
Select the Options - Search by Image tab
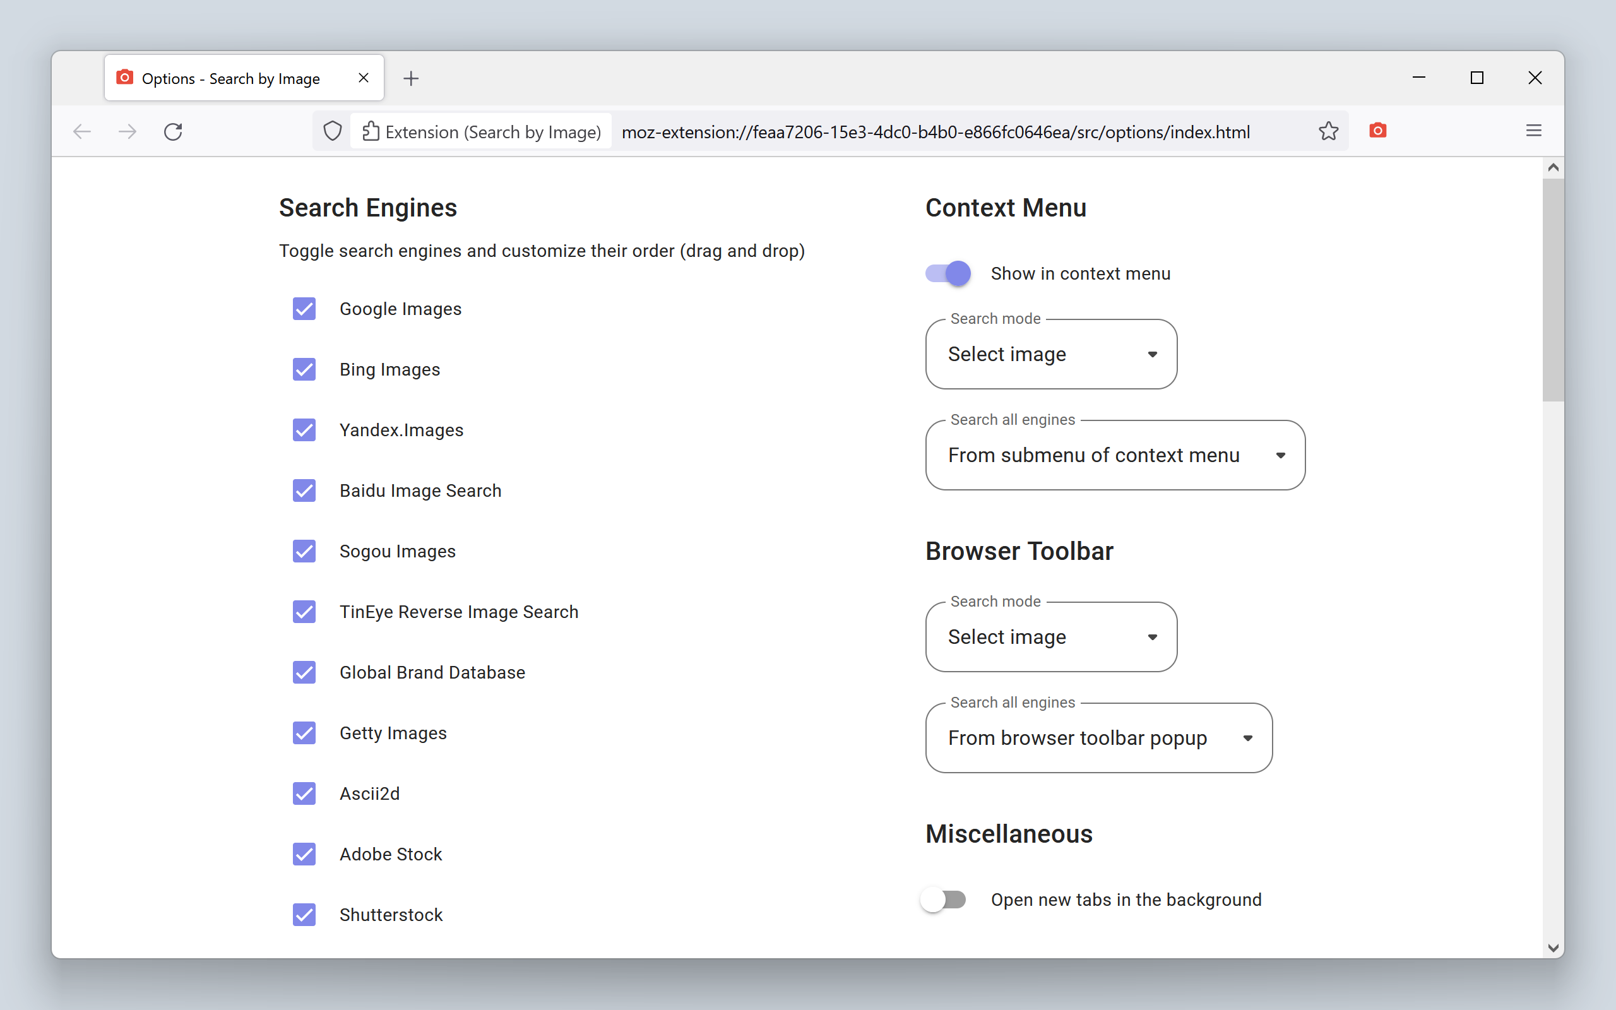pos(231,79)
